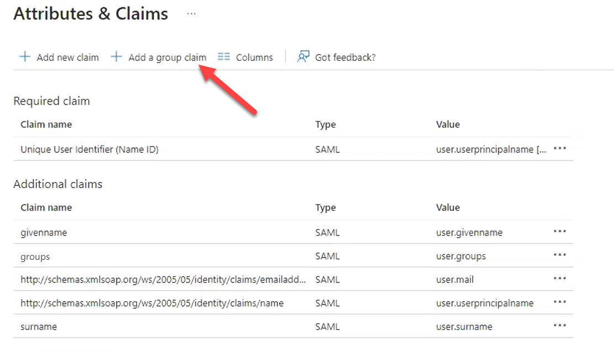Click the Additional claims section heading

pos(58,184)
